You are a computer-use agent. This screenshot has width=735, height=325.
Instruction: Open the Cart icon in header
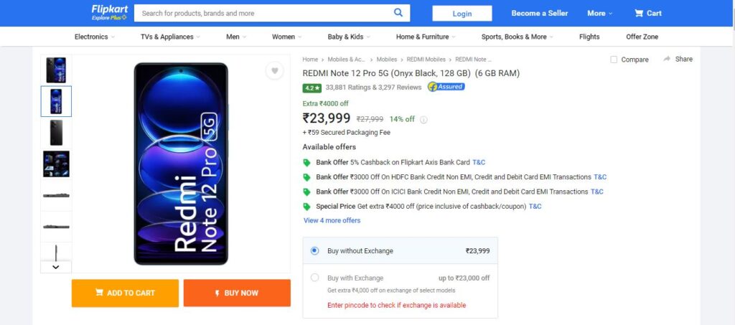click(638, 13)
